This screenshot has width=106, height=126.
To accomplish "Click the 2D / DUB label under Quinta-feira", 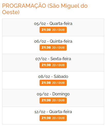I will tap(58, 48).
